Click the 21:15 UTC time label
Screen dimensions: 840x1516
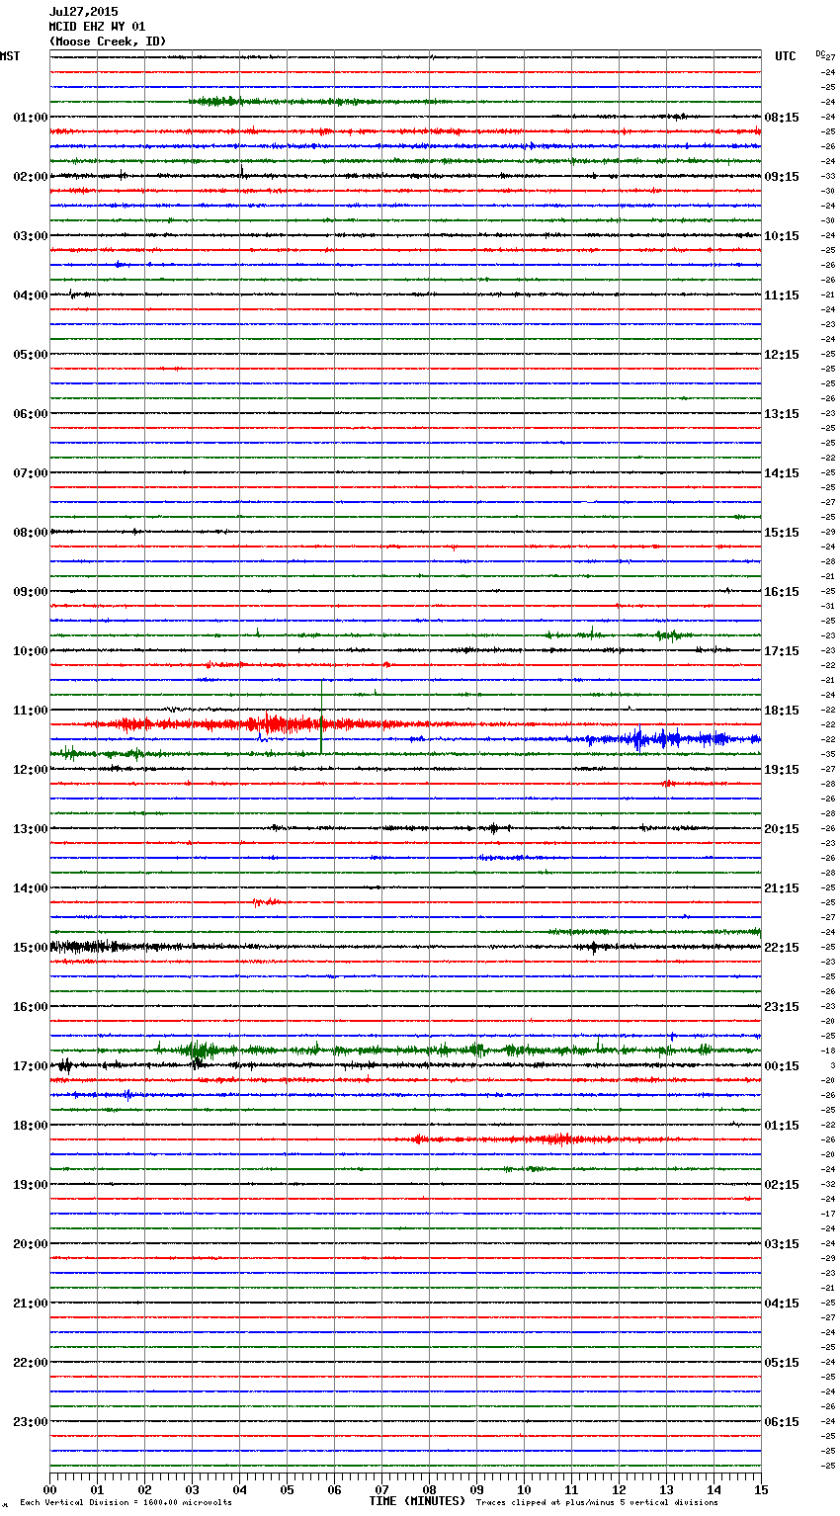click(782, 888)
